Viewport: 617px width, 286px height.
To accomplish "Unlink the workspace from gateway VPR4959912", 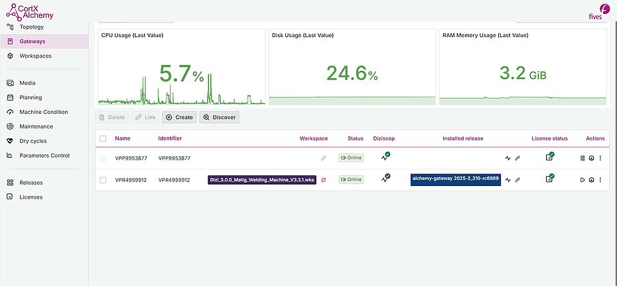I will [324, 179].
